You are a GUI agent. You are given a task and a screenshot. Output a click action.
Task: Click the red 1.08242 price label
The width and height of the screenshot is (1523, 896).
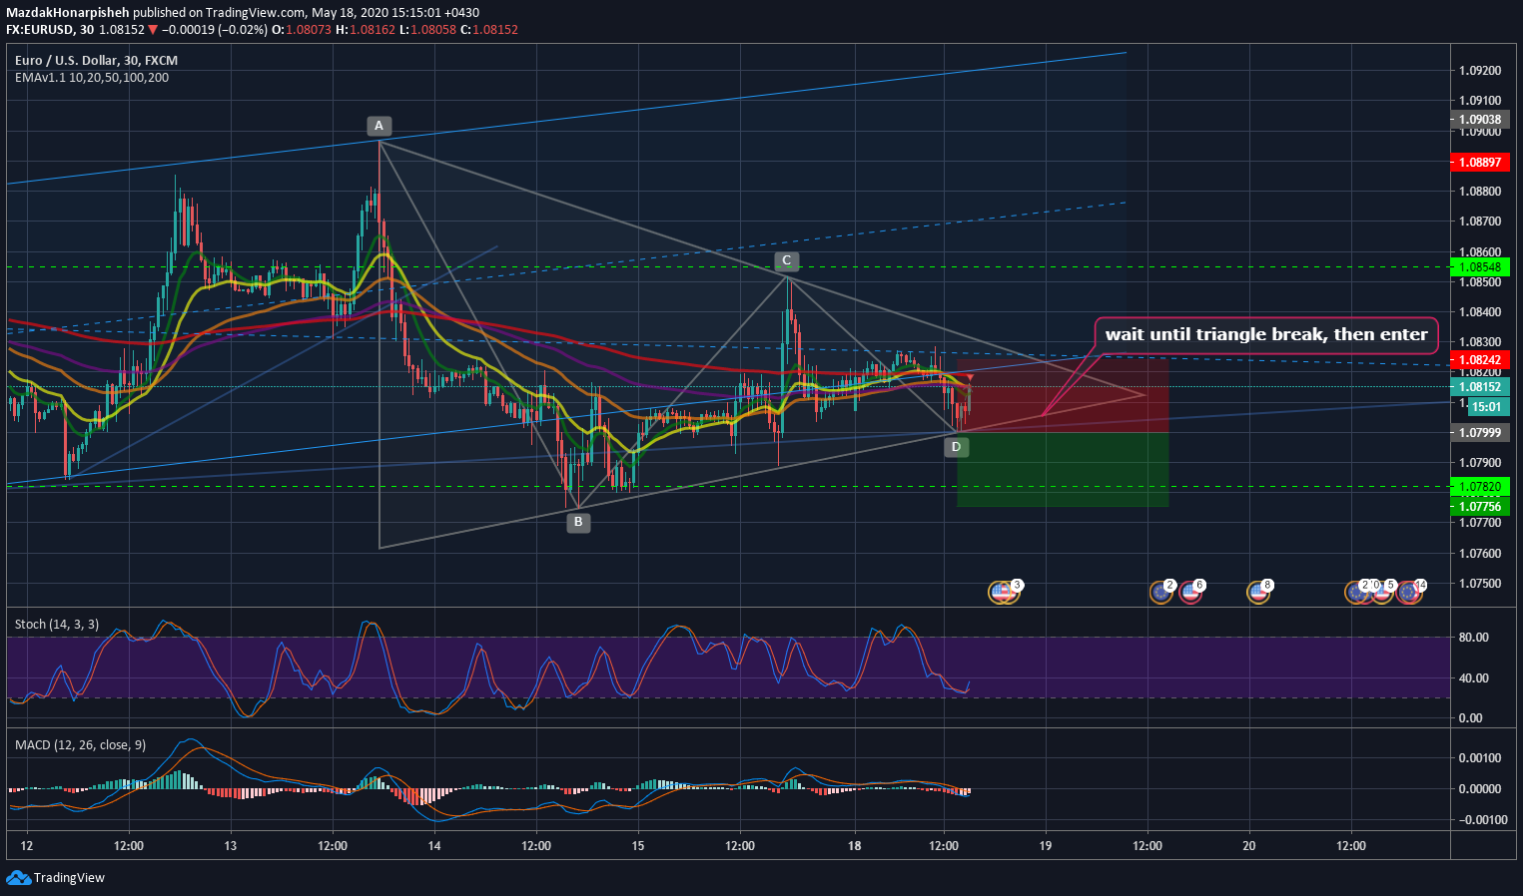[x=1479, y=360]
